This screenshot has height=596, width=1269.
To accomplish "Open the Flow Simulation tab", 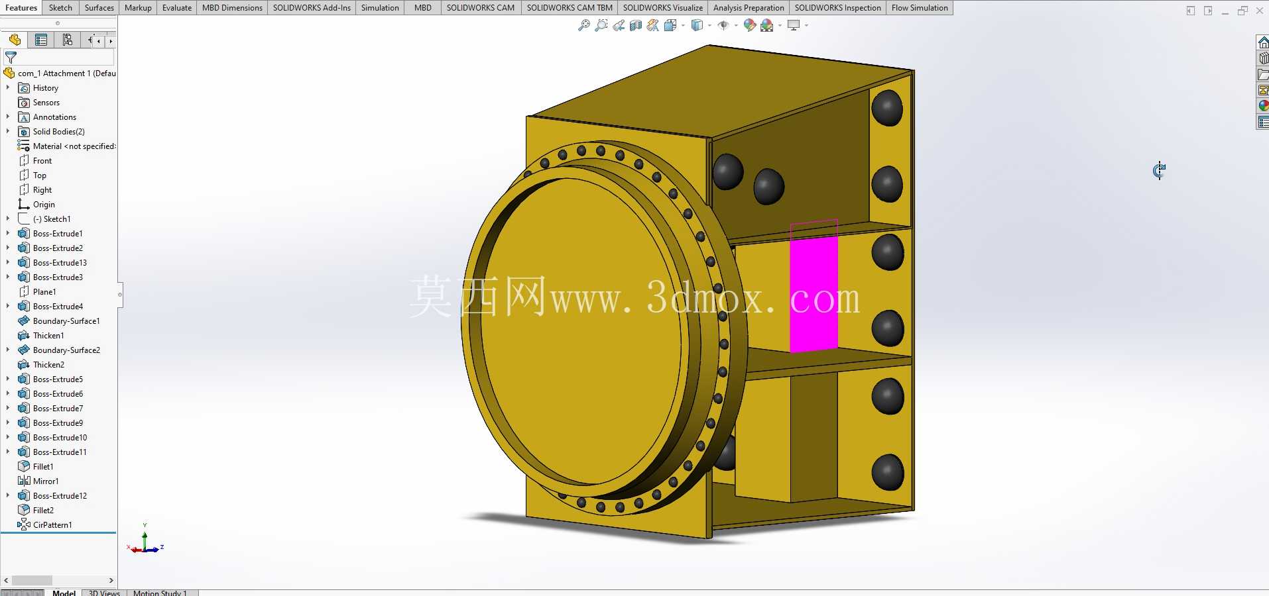I will [x=920, y=8].
